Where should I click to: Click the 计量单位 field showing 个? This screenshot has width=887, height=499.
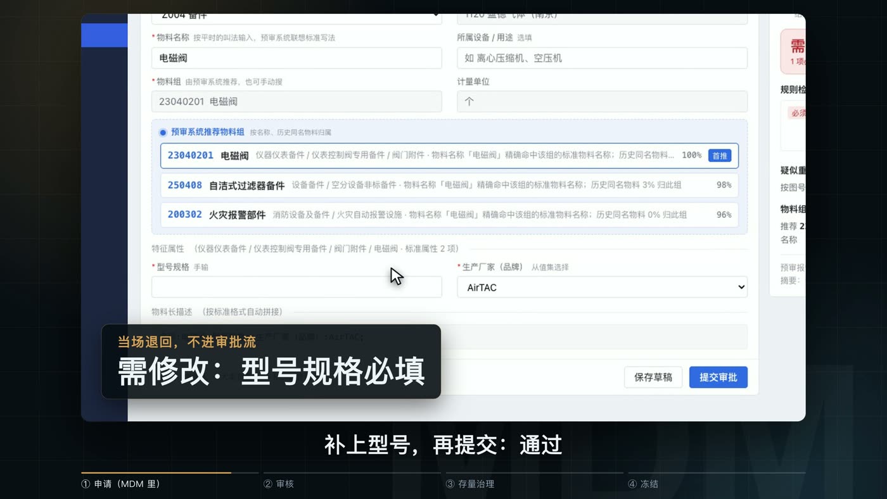602,101
